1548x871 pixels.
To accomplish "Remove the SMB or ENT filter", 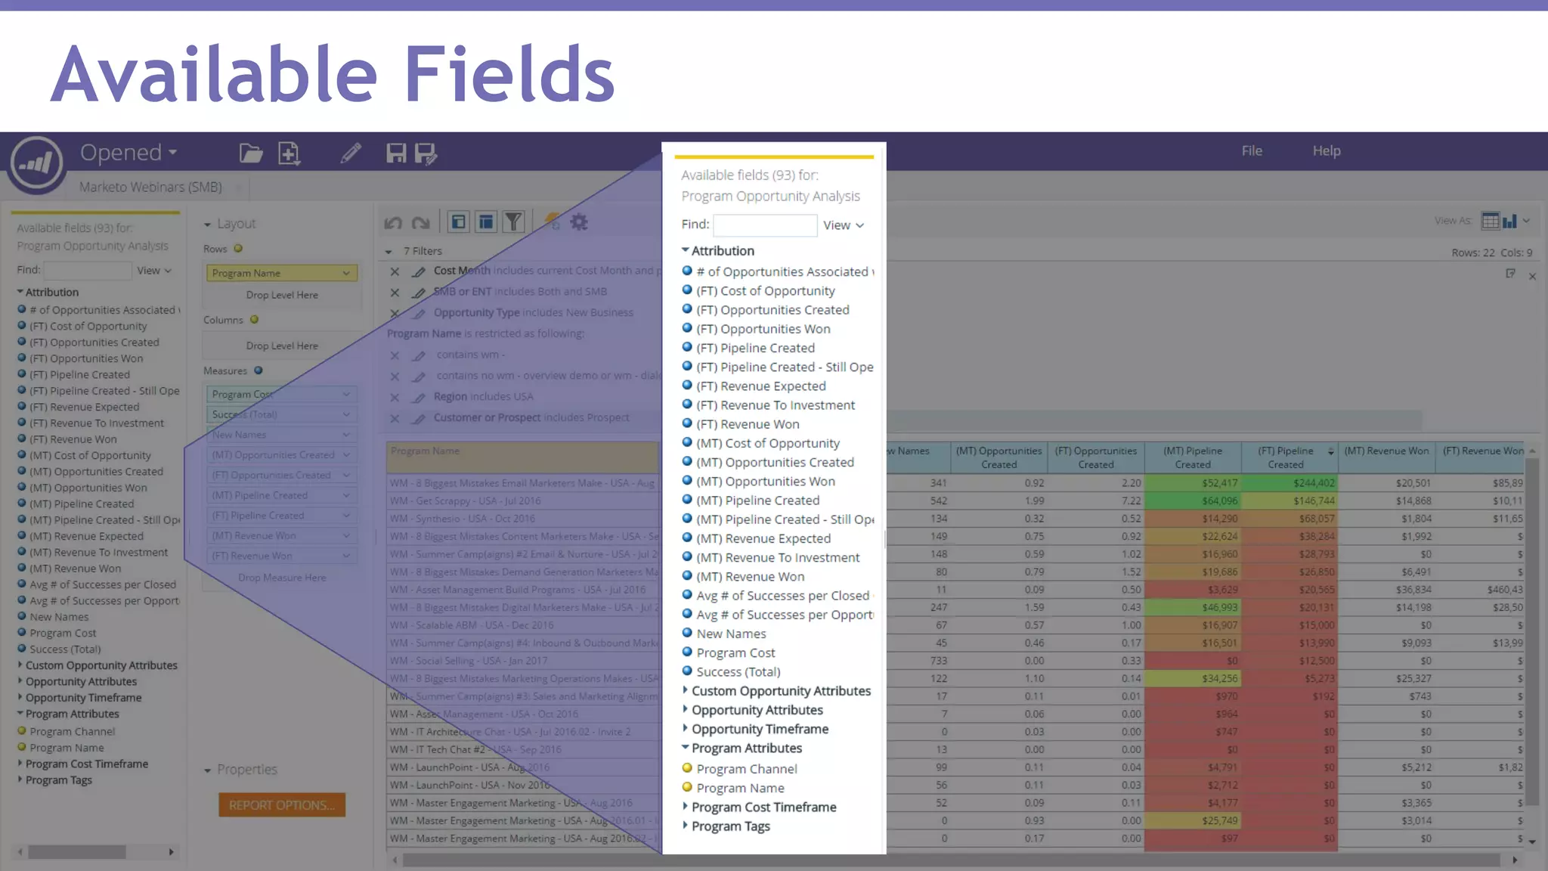I will point(395,292).
